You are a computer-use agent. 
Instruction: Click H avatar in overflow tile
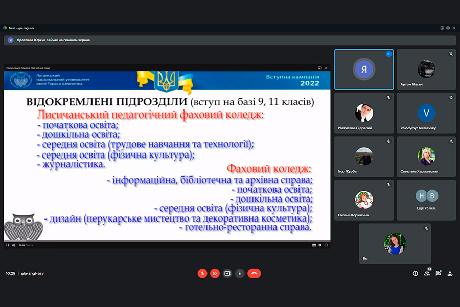[x=421, y=195]
